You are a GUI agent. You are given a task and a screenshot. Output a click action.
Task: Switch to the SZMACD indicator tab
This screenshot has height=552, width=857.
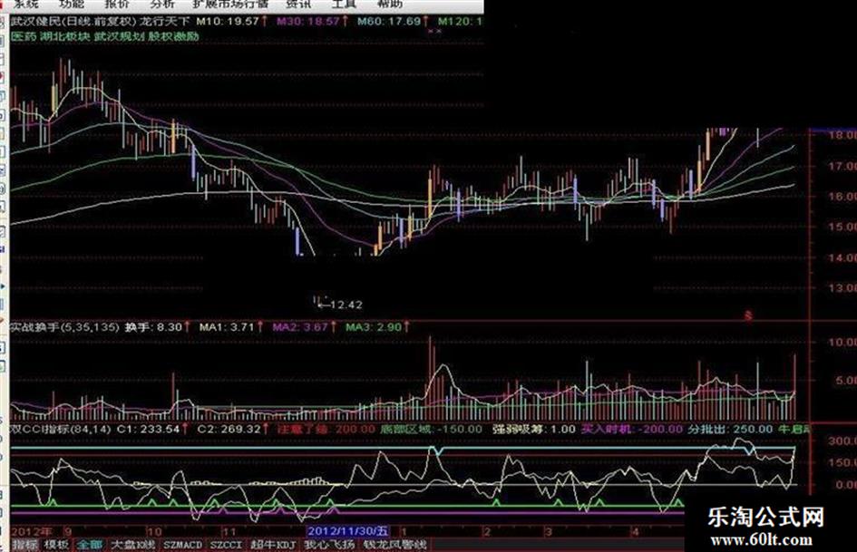point(182,545)
